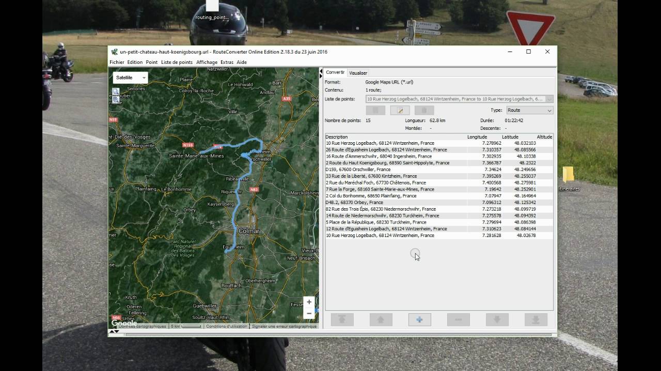Click the Colmar label on the map
This screenshot has height=371, width=661.
[248, 231]
